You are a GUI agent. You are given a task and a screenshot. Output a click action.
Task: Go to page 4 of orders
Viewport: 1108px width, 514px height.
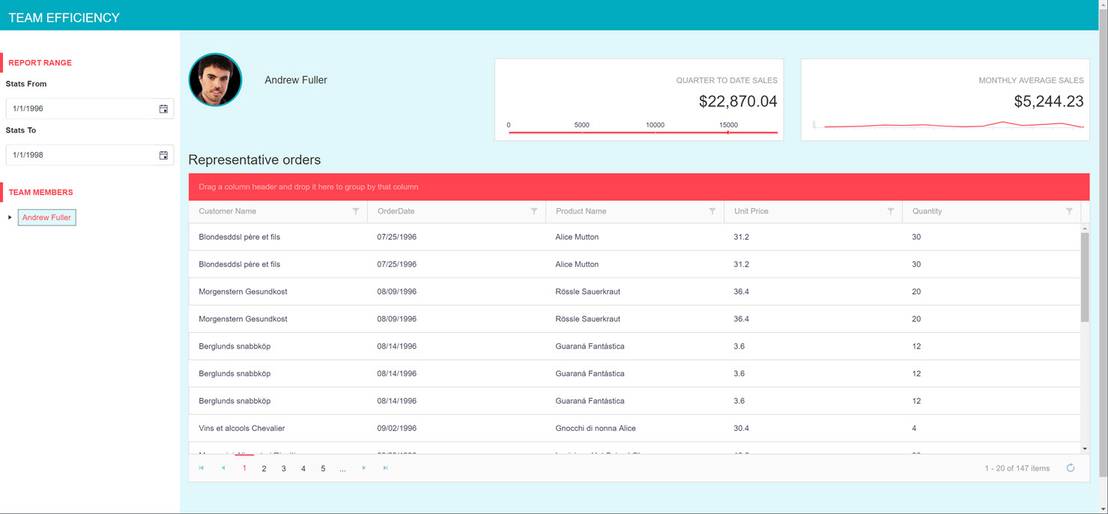click(303, 468)
